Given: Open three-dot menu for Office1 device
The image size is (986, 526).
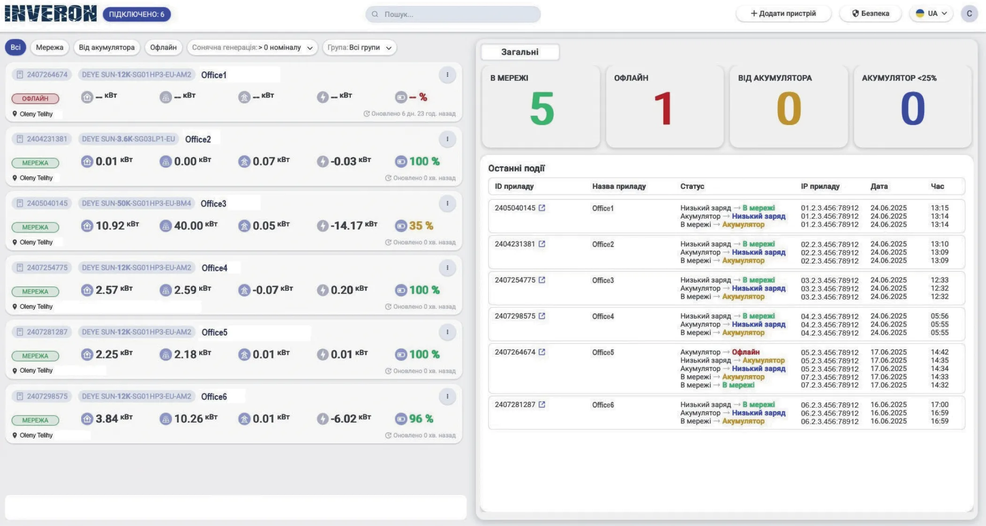Looking at the screenshot, I should click(x=447, y=75).
